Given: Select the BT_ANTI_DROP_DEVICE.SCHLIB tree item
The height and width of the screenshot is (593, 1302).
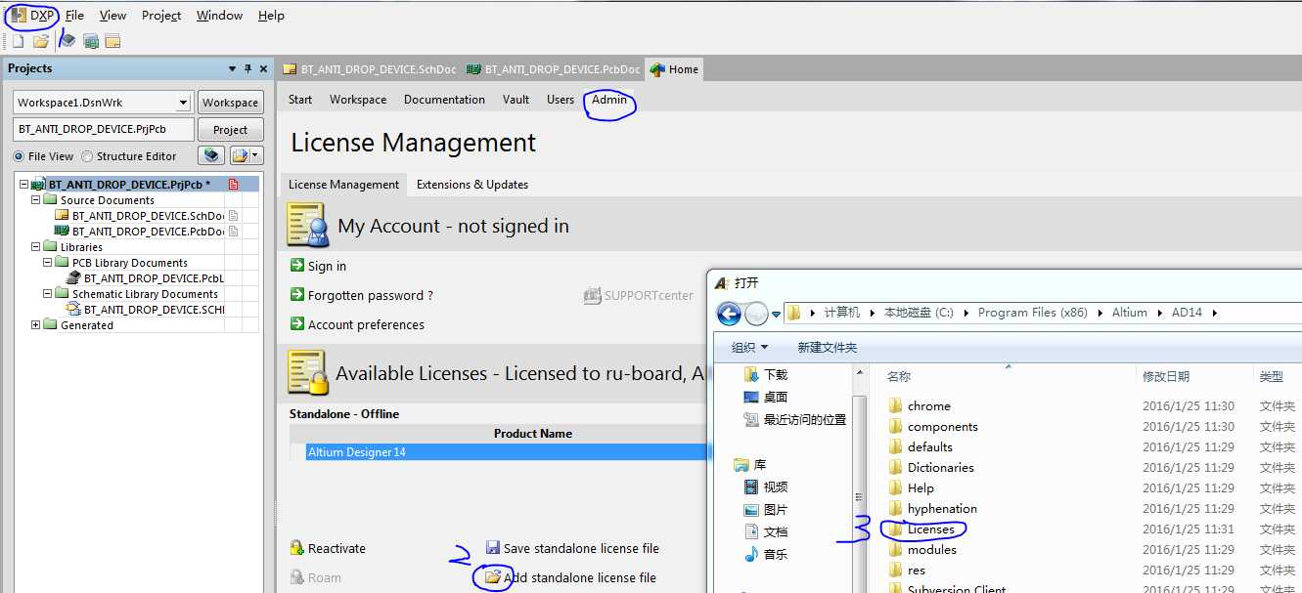Looking at the screenshot, I should click(146, 310).
